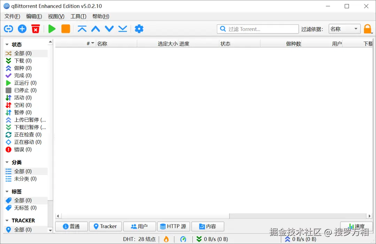Select the 错误 (0) status filter
The image size is (376, 244).
[x=26, y=150]
